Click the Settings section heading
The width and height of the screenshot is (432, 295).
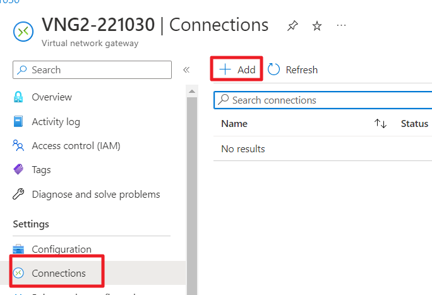[31, 224]
